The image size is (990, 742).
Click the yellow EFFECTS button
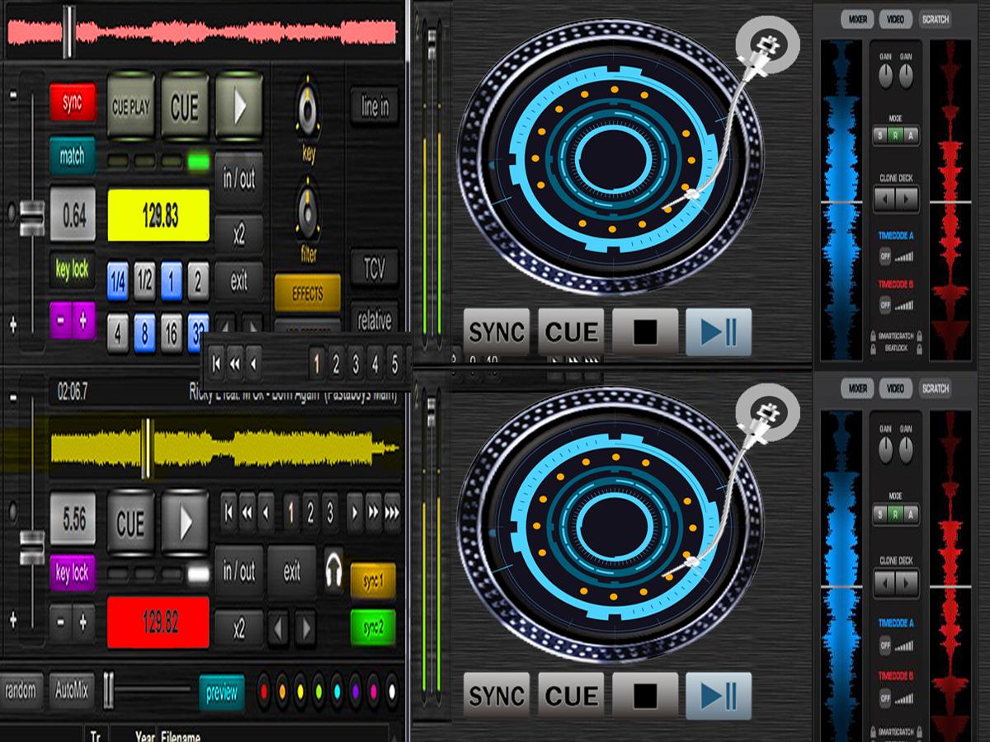click(x=308, y=294)
